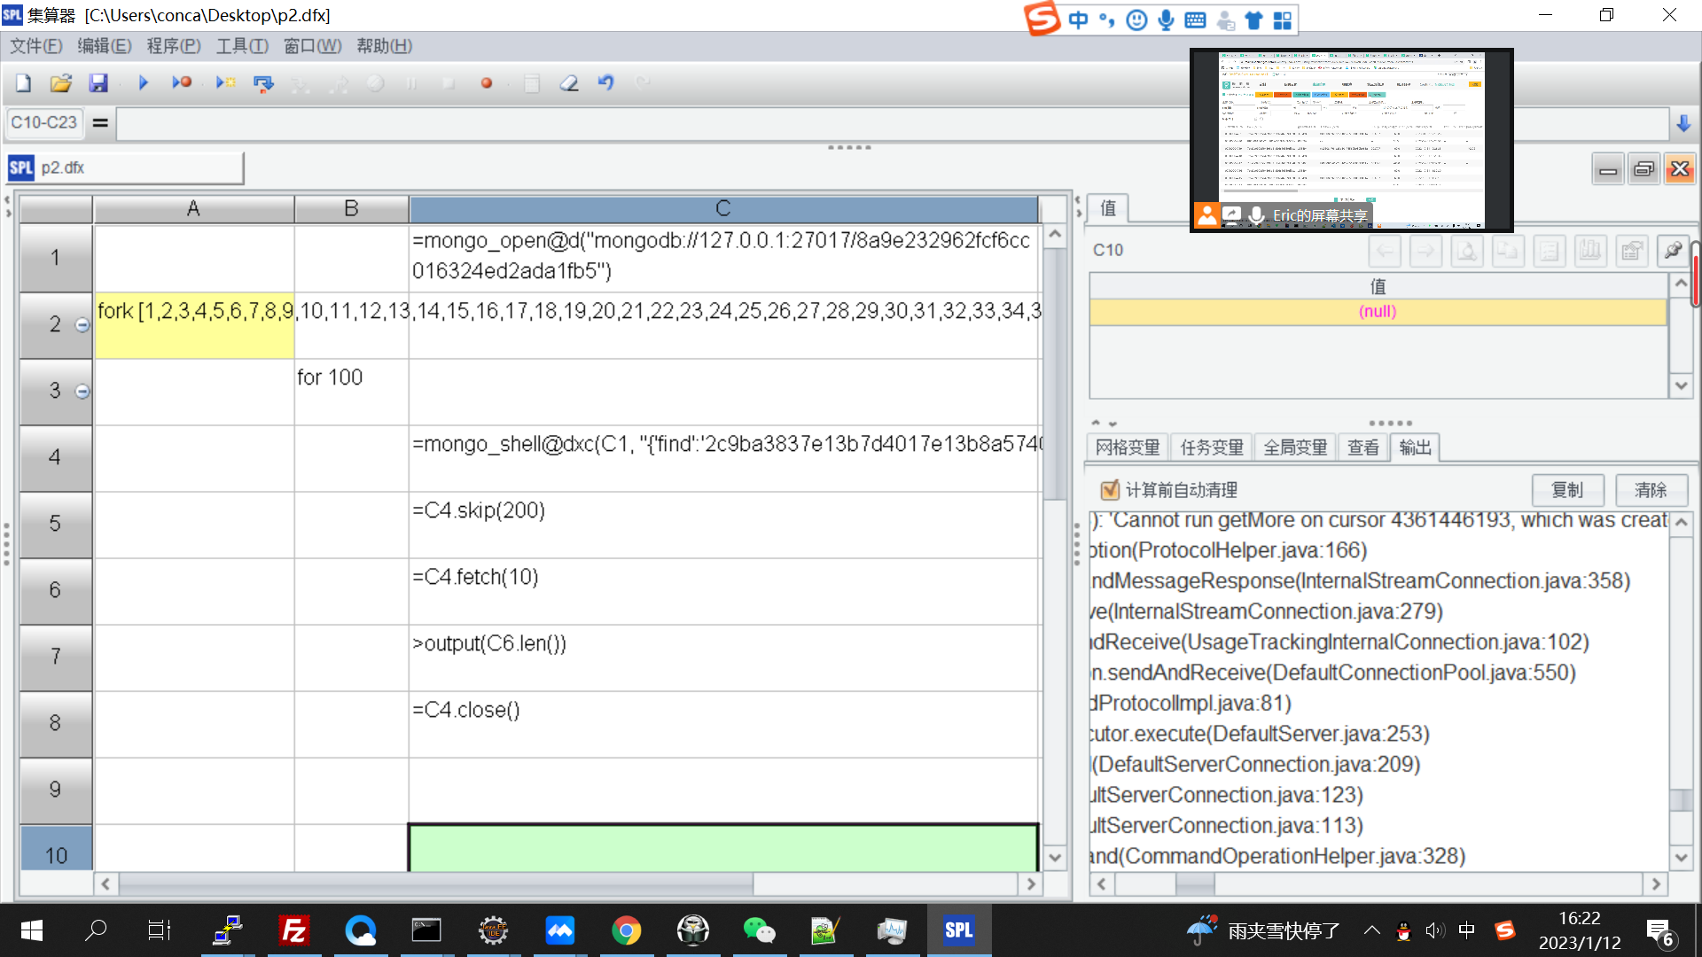
Task: Click the eraser clear icon
Action: click(x=568, y=83)
